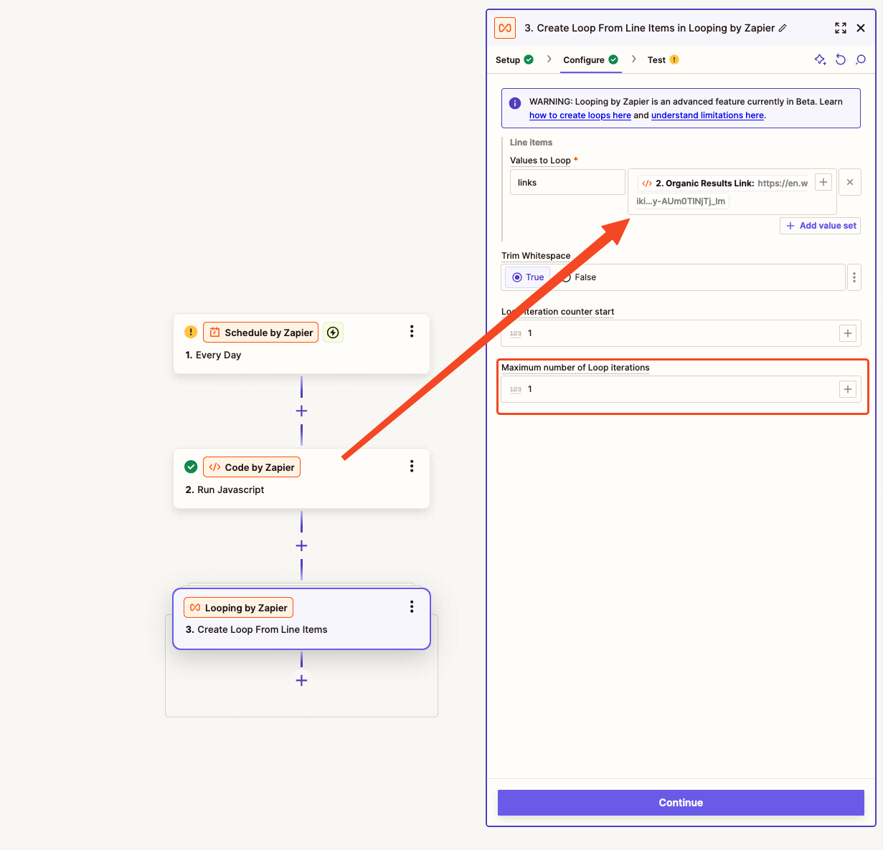Open the Trim Whitespace three-dot options
Image resolution: width=883 pixels, height=850 pixels.
pos(854,277)
